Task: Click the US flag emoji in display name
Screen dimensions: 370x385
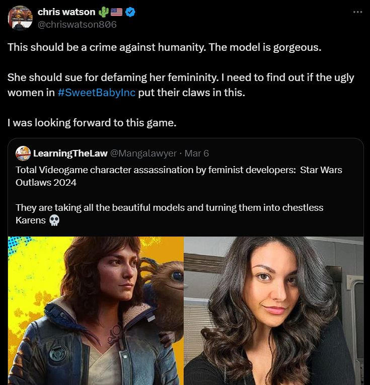Action: pos(116,12)
